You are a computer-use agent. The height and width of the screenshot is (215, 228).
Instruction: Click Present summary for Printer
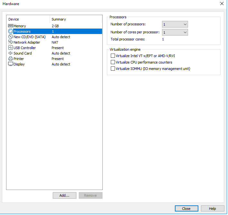(x=58, y=59)
